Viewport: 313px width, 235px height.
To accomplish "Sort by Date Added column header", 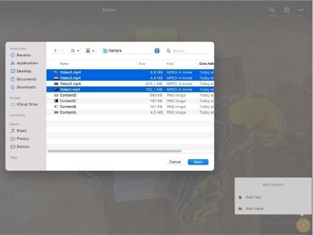I will pos(206,64).
